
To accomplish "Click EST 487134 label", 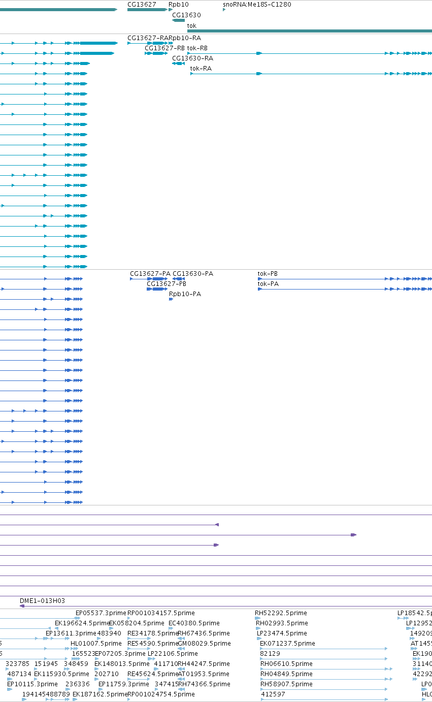I will click(19, 674).
